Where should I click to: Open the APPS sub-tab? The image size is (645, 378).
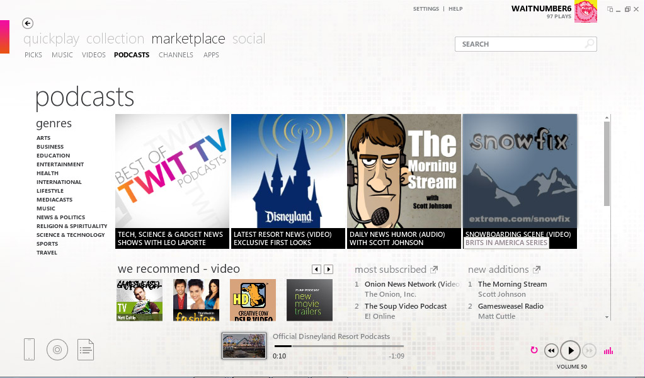[211, 55]
